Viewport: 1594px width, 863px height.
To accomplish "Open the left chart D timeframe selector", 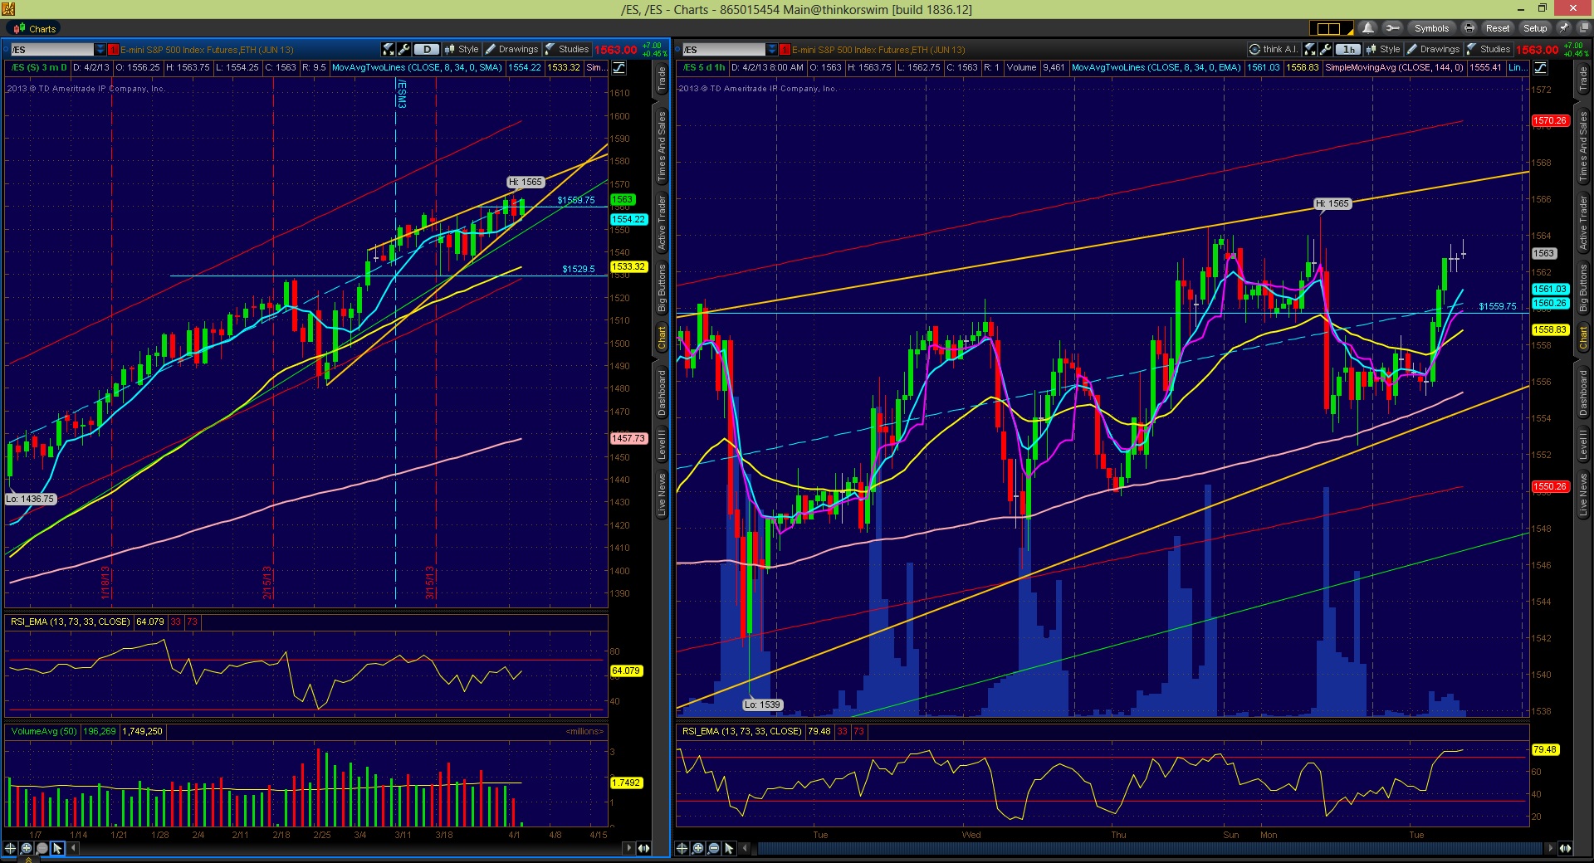I will (427, 49).
